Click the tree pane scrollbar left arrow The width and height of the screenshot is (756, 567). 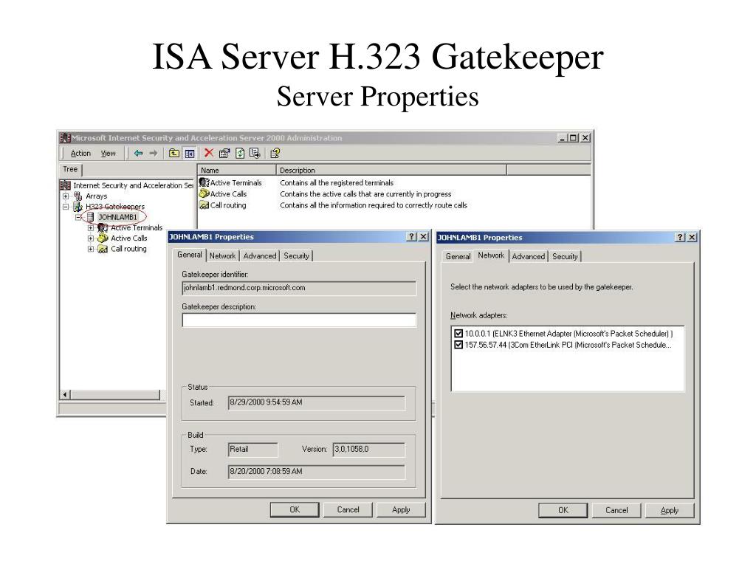(x=65, y=395)
